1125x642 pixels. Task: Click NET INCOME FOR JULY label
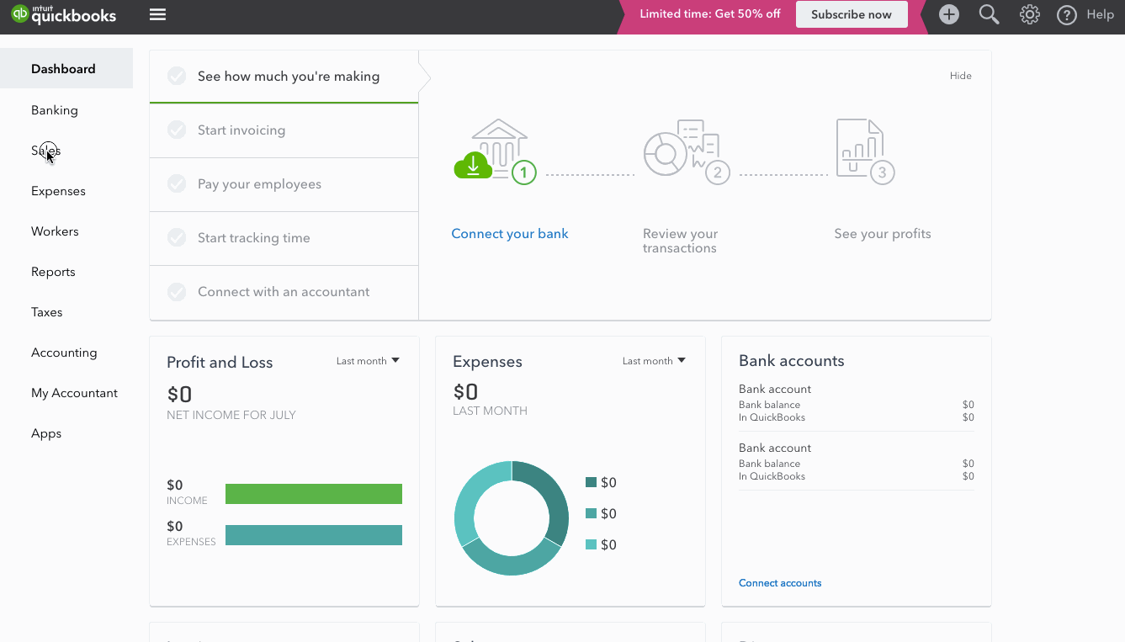(231, 415)
